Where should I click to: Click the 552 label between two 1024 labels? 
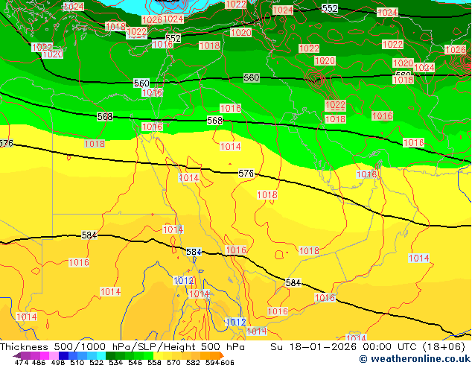coord(330,8)
